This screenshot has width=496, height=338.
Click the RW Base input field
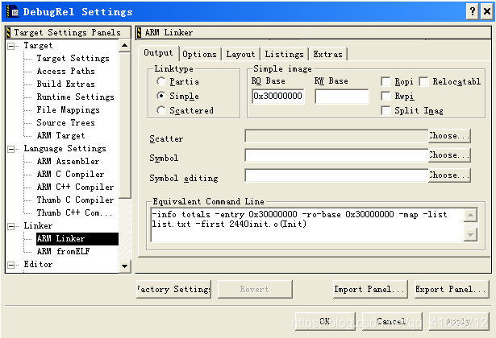click(342, 97)
